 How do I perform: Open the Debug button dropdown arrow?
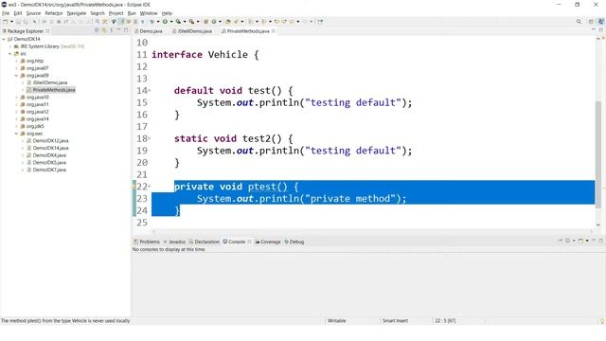pyautogui.click(x=158, y=22)
